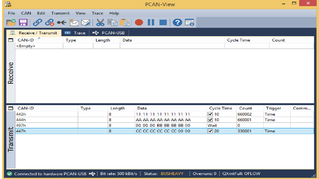This screenshot has height=179, width=319.
Task: Cut with the scissors icon
Action: click(x=100, y=22)
